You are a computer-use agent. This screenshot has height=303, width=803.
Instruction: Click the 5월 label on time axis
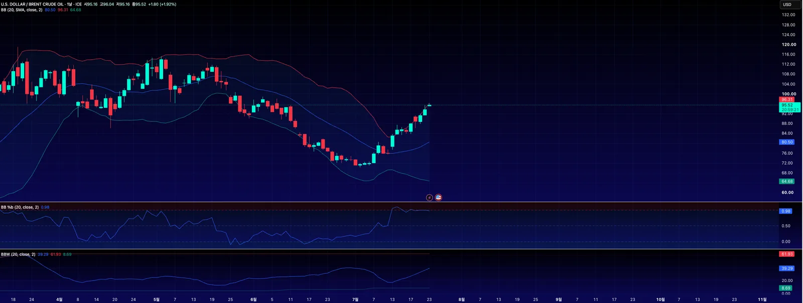[156, 299]
